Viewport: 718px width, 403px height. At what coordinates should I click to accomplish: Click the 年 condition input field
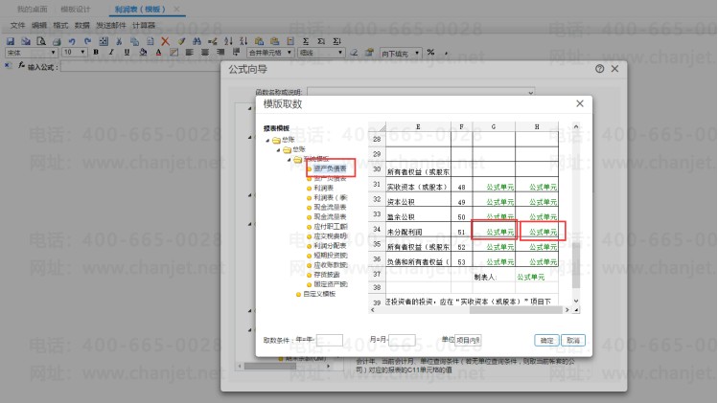(329, 340)
